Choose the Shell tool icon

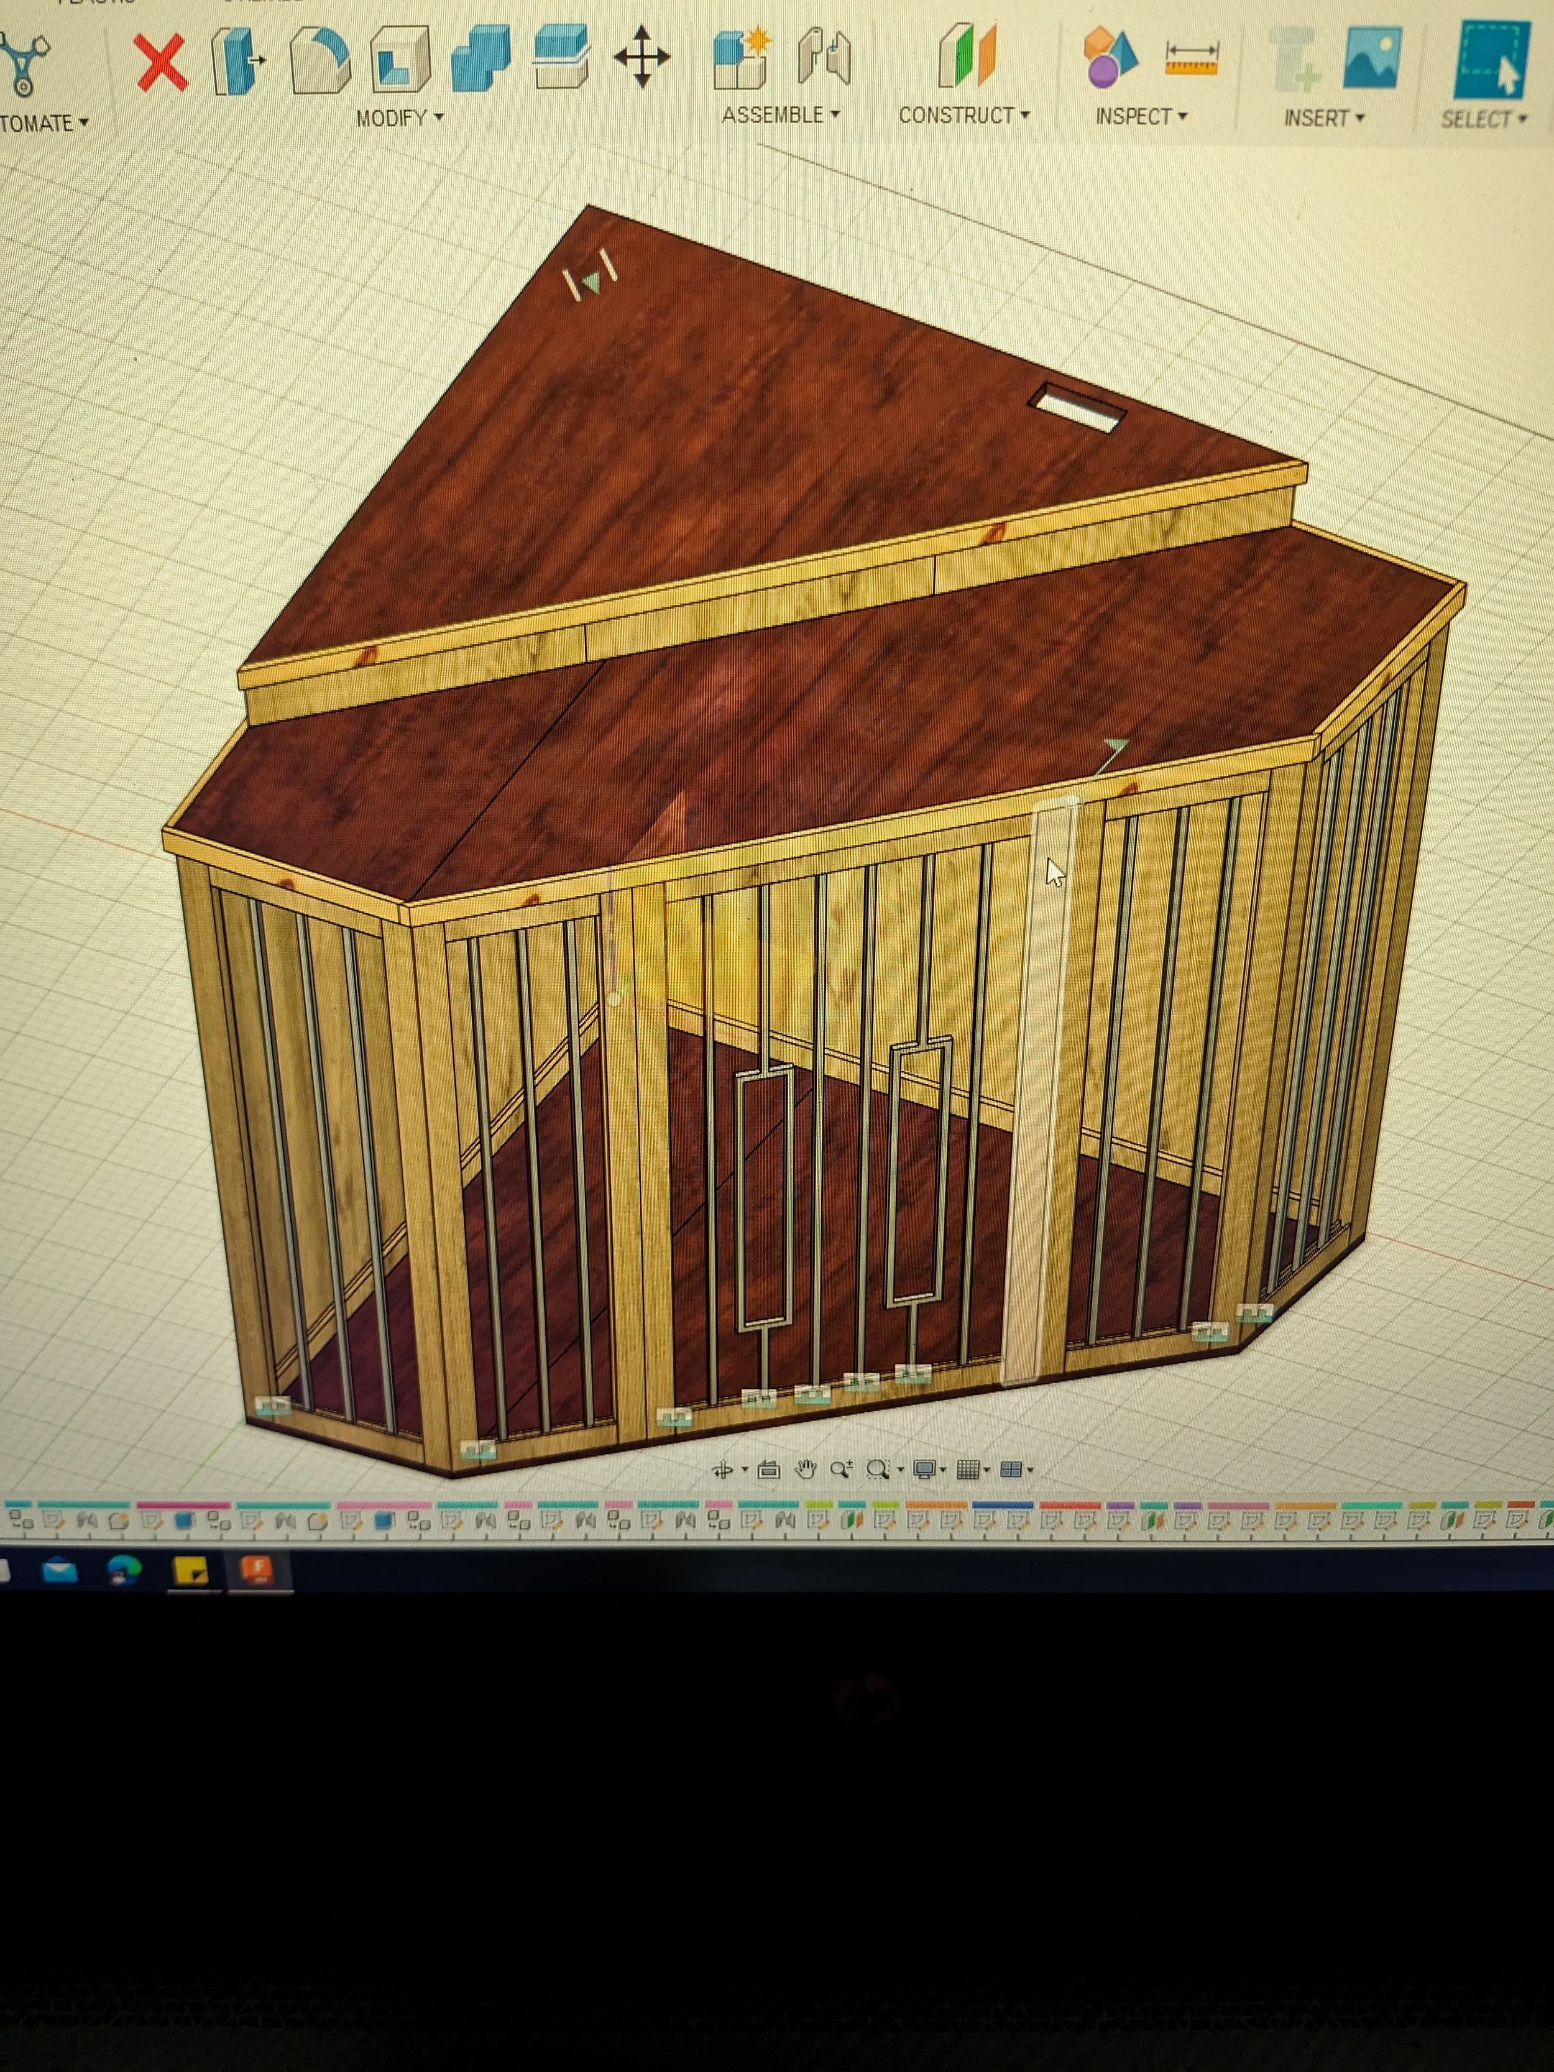(x=400, y=61)
